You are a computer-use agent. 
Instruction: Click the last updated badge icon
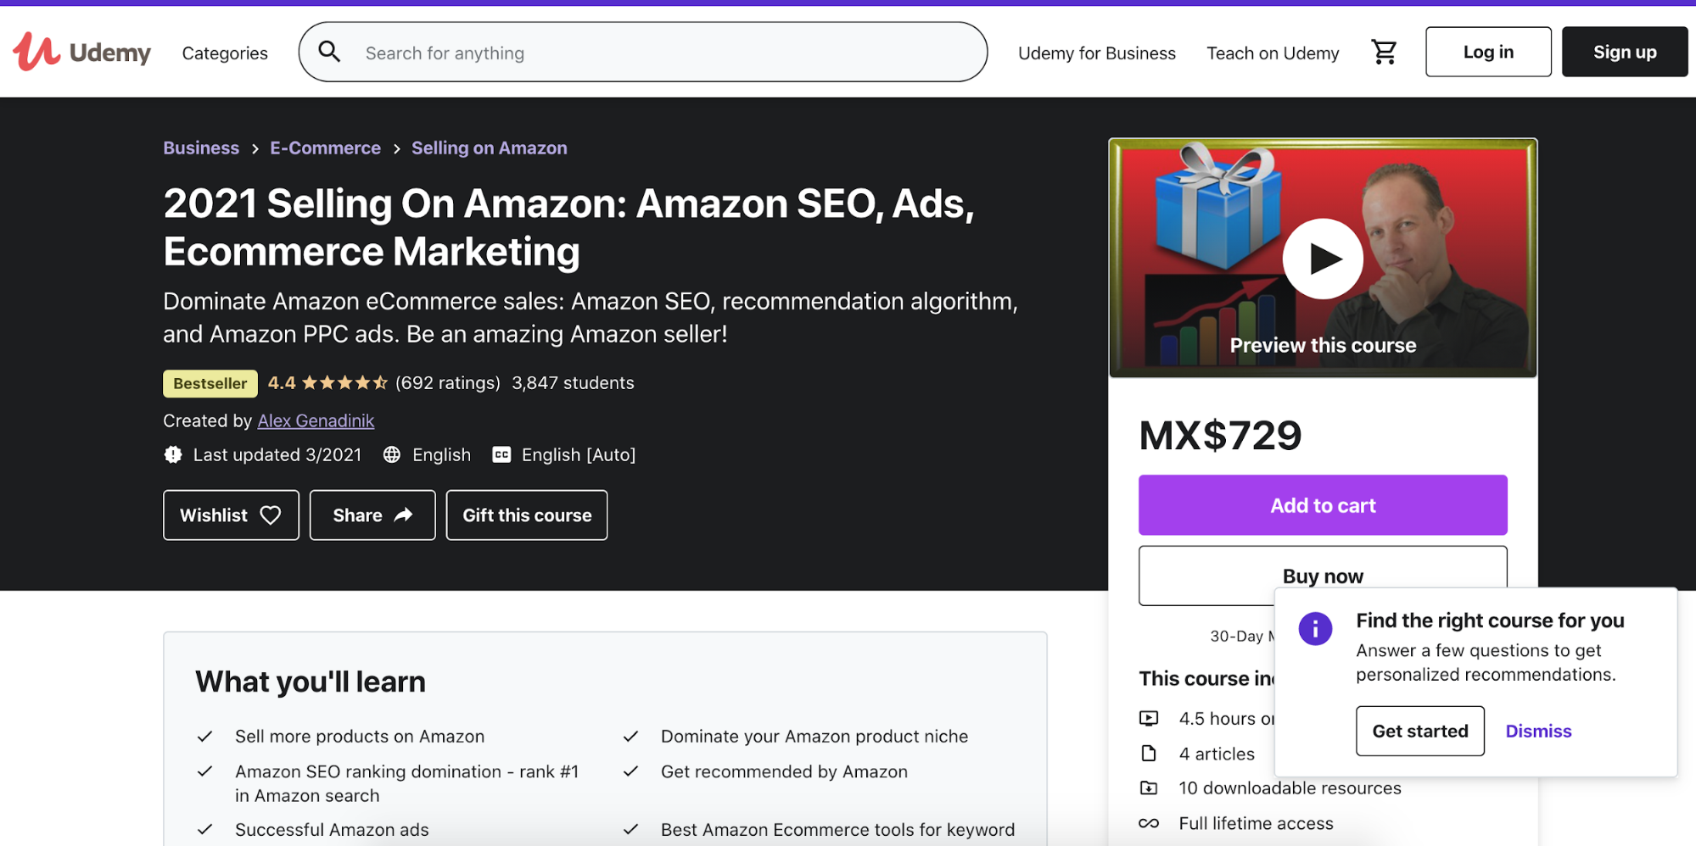pyautogui.click(x=173, y=454)
